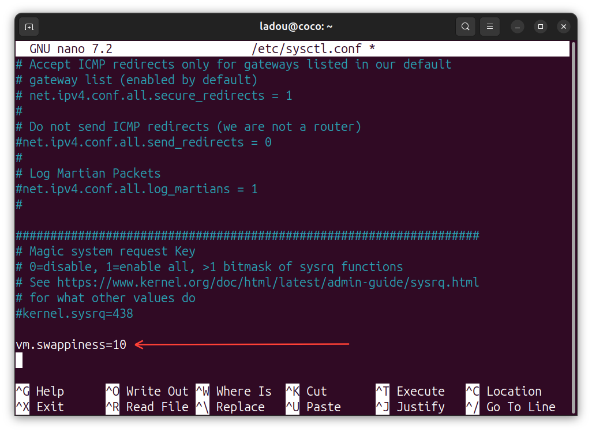The height and width of the screenshot is (432, 592).
Task: Click the Cut shortcut in footer
Action: pyautogui.click(x=316, y=391)
